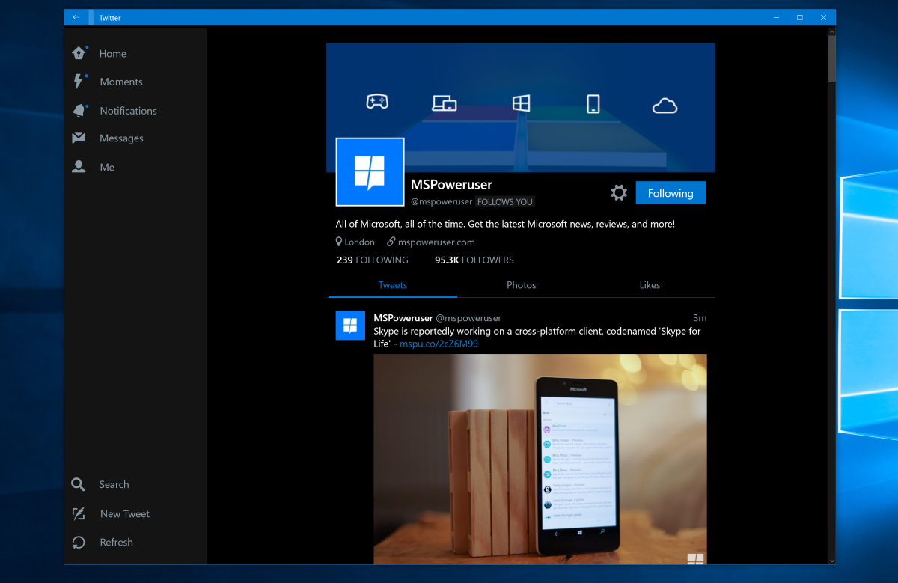898x583 pixels.
Task: Click the Windows logo icon in banner
Action: (x=522, y=103)
